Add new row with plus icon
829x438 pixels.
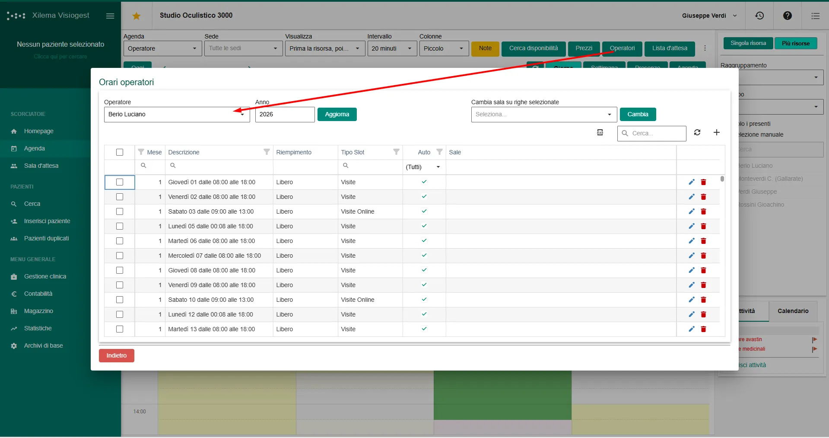coord(717,132)
